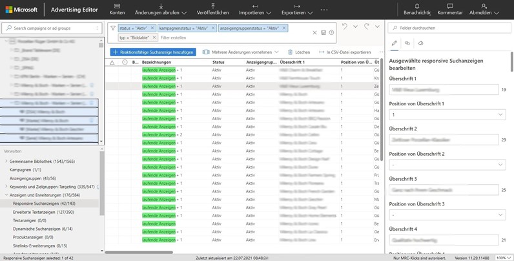Select Textanzeigen (0/0) in the tree
The image size is (514, 261).
click(30, 221)
